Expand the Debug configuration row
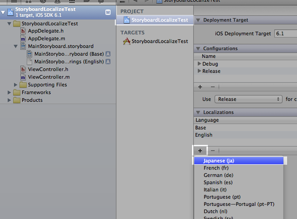This screenshot has height=219, width=297. point(199,64)
